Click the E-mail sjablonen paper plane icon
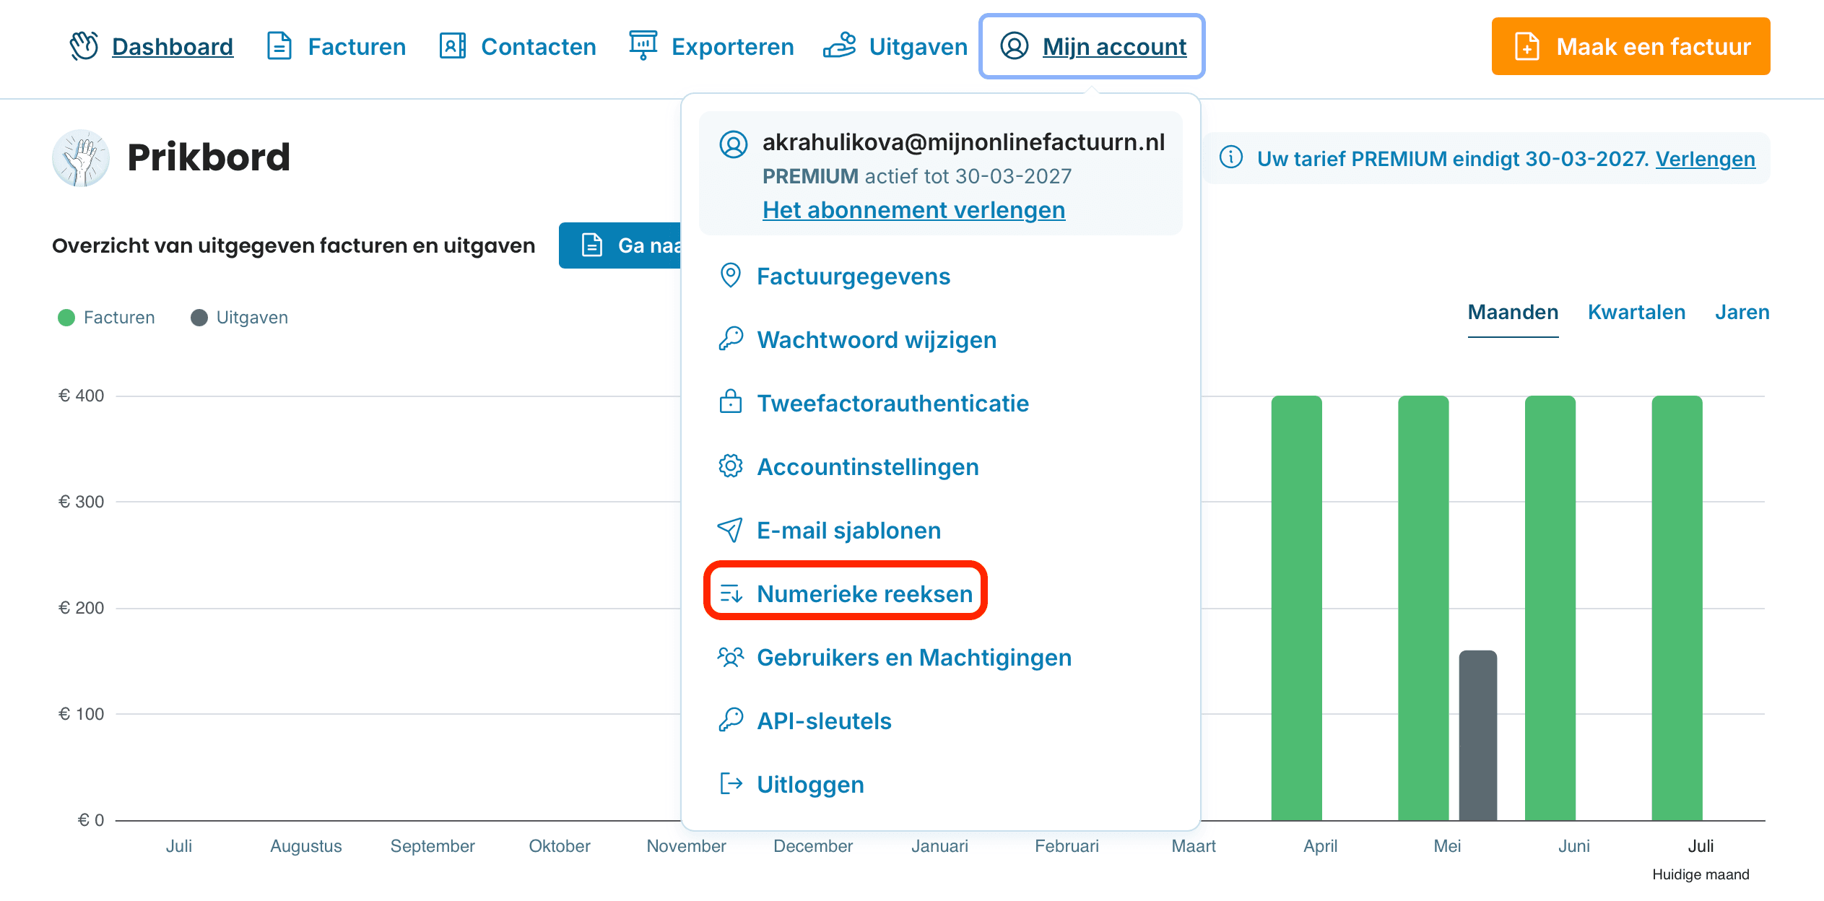 730,530
